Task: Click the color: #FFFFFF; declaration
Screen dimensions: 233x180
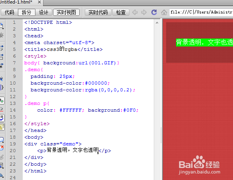Action: point(61,110)
